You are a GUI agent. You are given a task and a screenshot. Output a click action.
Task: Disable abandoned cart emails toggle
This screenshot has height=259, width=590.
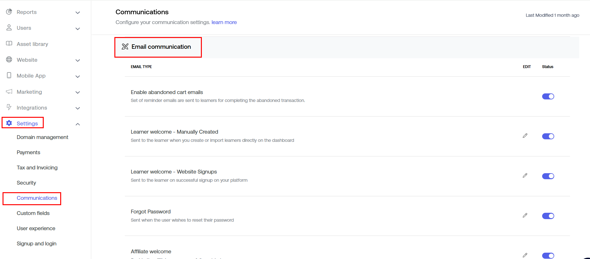coord(548,97)
